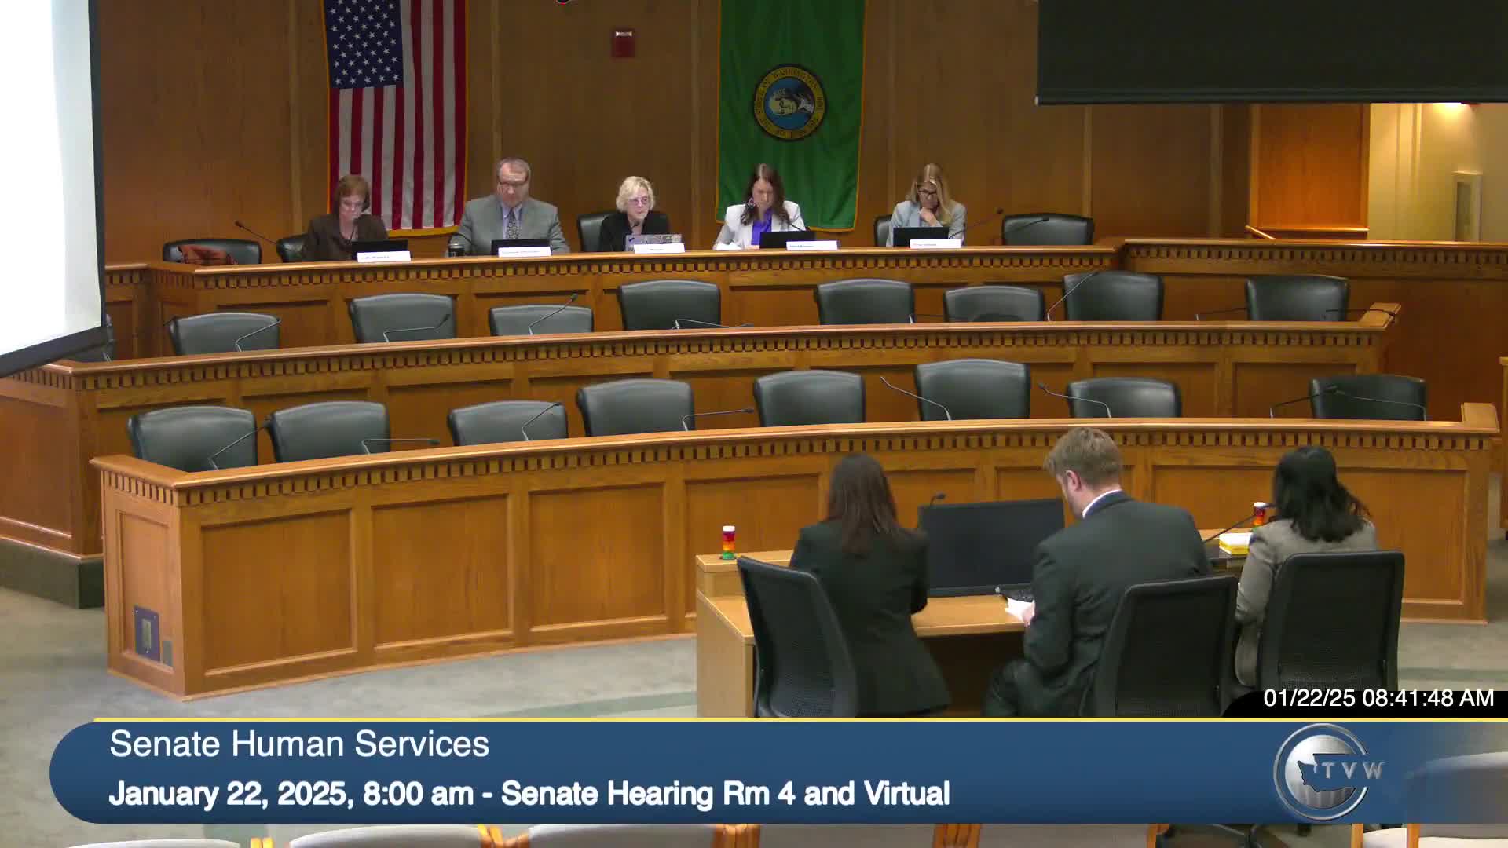Click the orange bottle near the right witness
Screen dimensions: 1508x848
click(x=1260, y=513)
